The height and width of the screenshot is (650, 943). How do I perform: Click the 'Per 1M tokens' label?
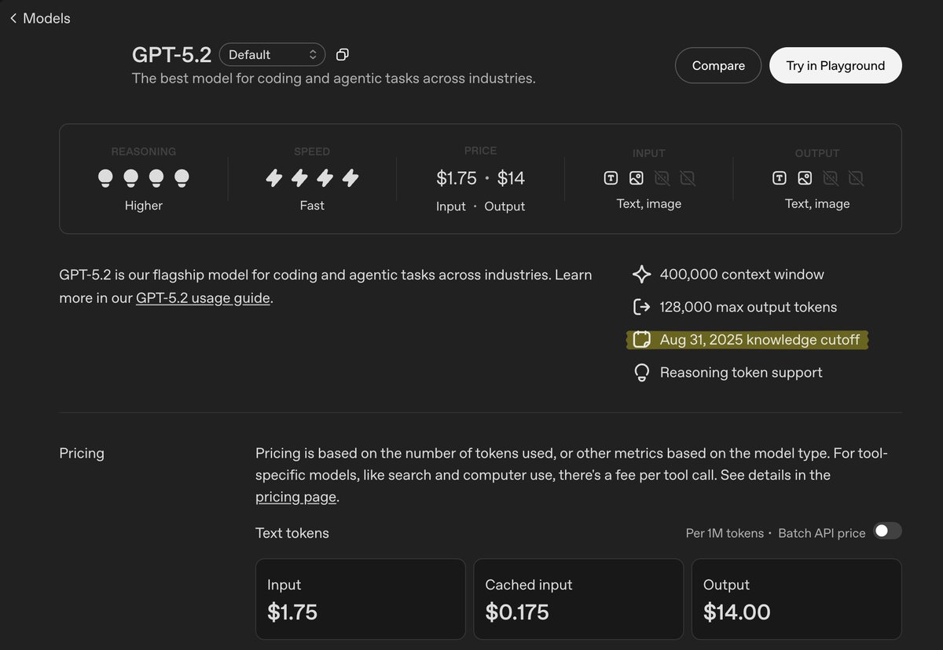(725, 533)
